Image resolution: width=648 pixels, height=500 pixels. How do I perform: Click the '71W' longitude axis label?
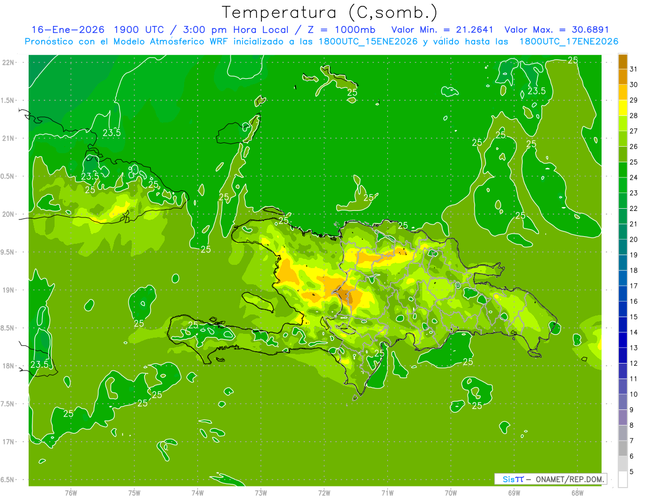(x=387, y=492)
